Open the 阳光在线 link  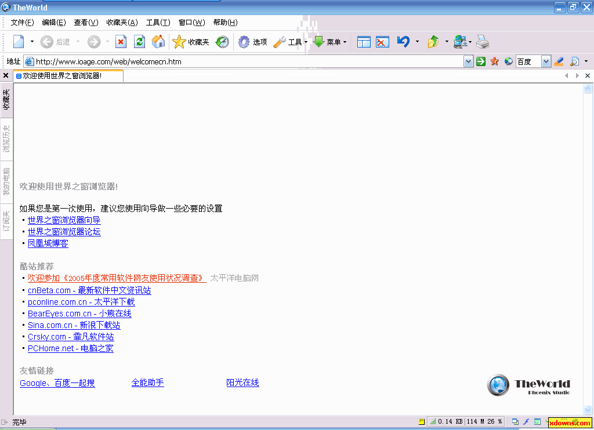[243, 382]
